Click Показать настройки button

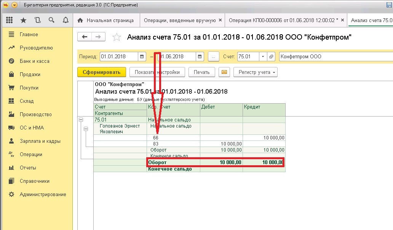click(157, 72)
